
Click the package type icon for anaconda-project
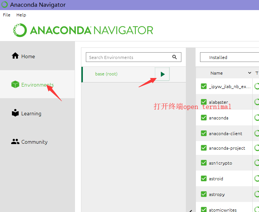[x=256, y=148]
